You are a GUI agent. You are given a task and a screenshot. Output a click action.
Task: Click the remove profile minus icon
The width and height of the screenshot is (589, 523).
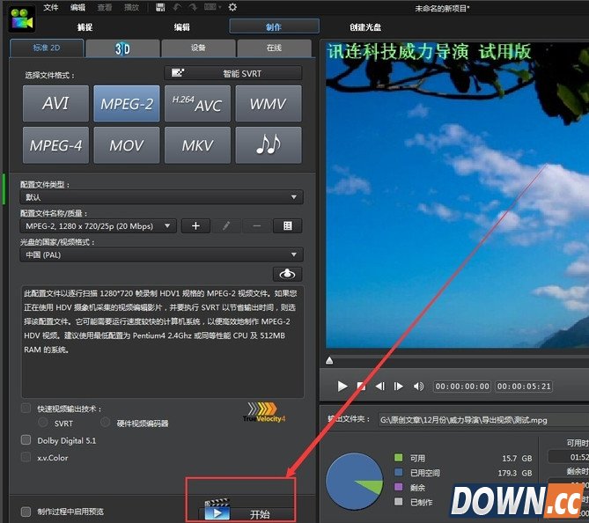[257, 225]
